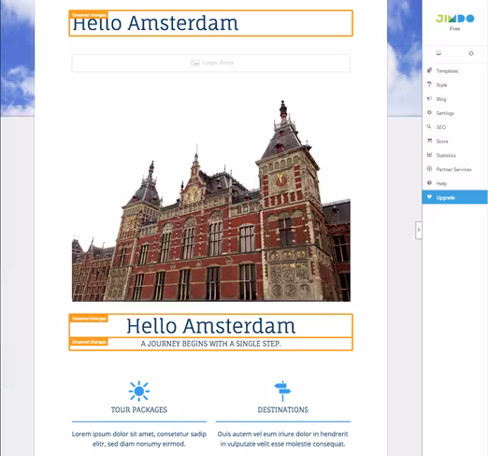Click the 'Duis autem vel eum' paragraph
488x456 pixels.
(x=282, y=439)
